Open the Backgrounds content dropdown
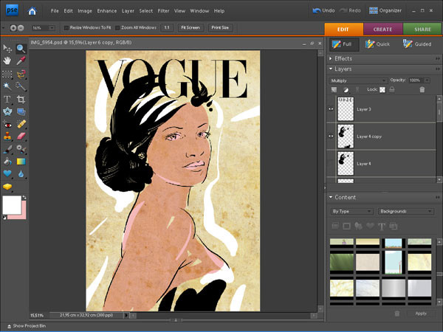This screenshot has height=332, width=443. (405, 211)
